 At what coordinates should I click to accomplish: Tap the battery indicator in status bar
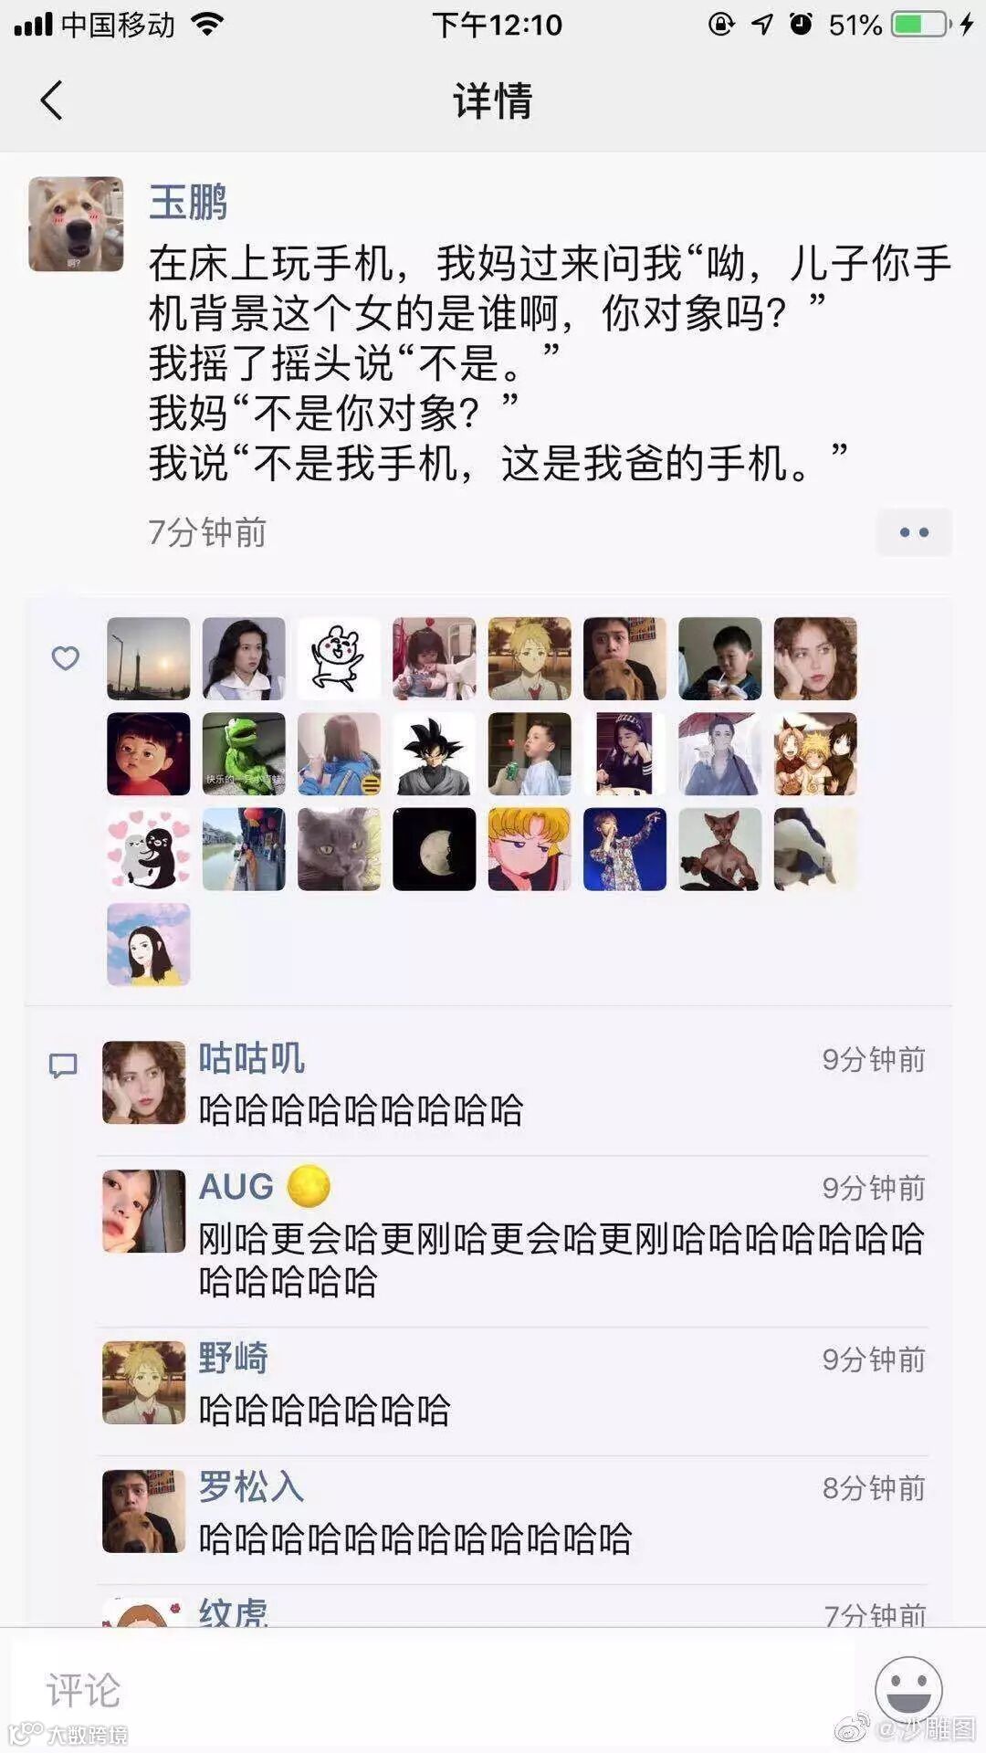click(920, 25)
